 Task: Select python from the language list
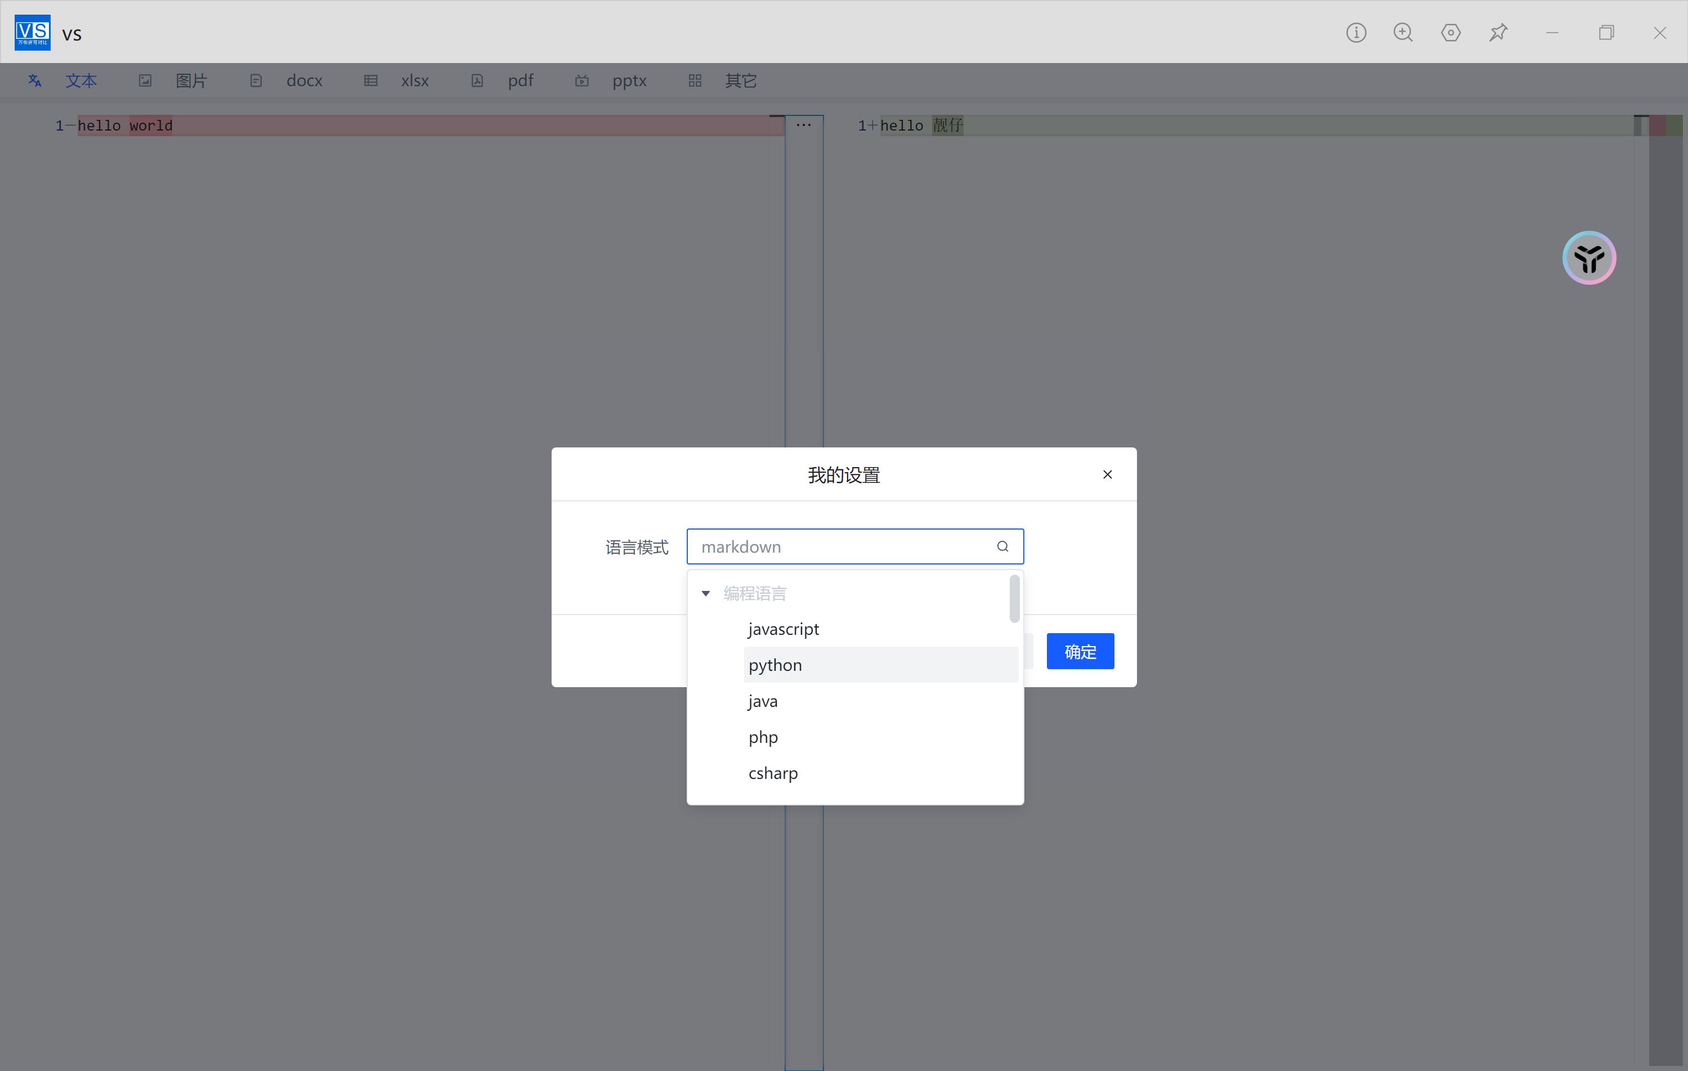coord(880,665)
